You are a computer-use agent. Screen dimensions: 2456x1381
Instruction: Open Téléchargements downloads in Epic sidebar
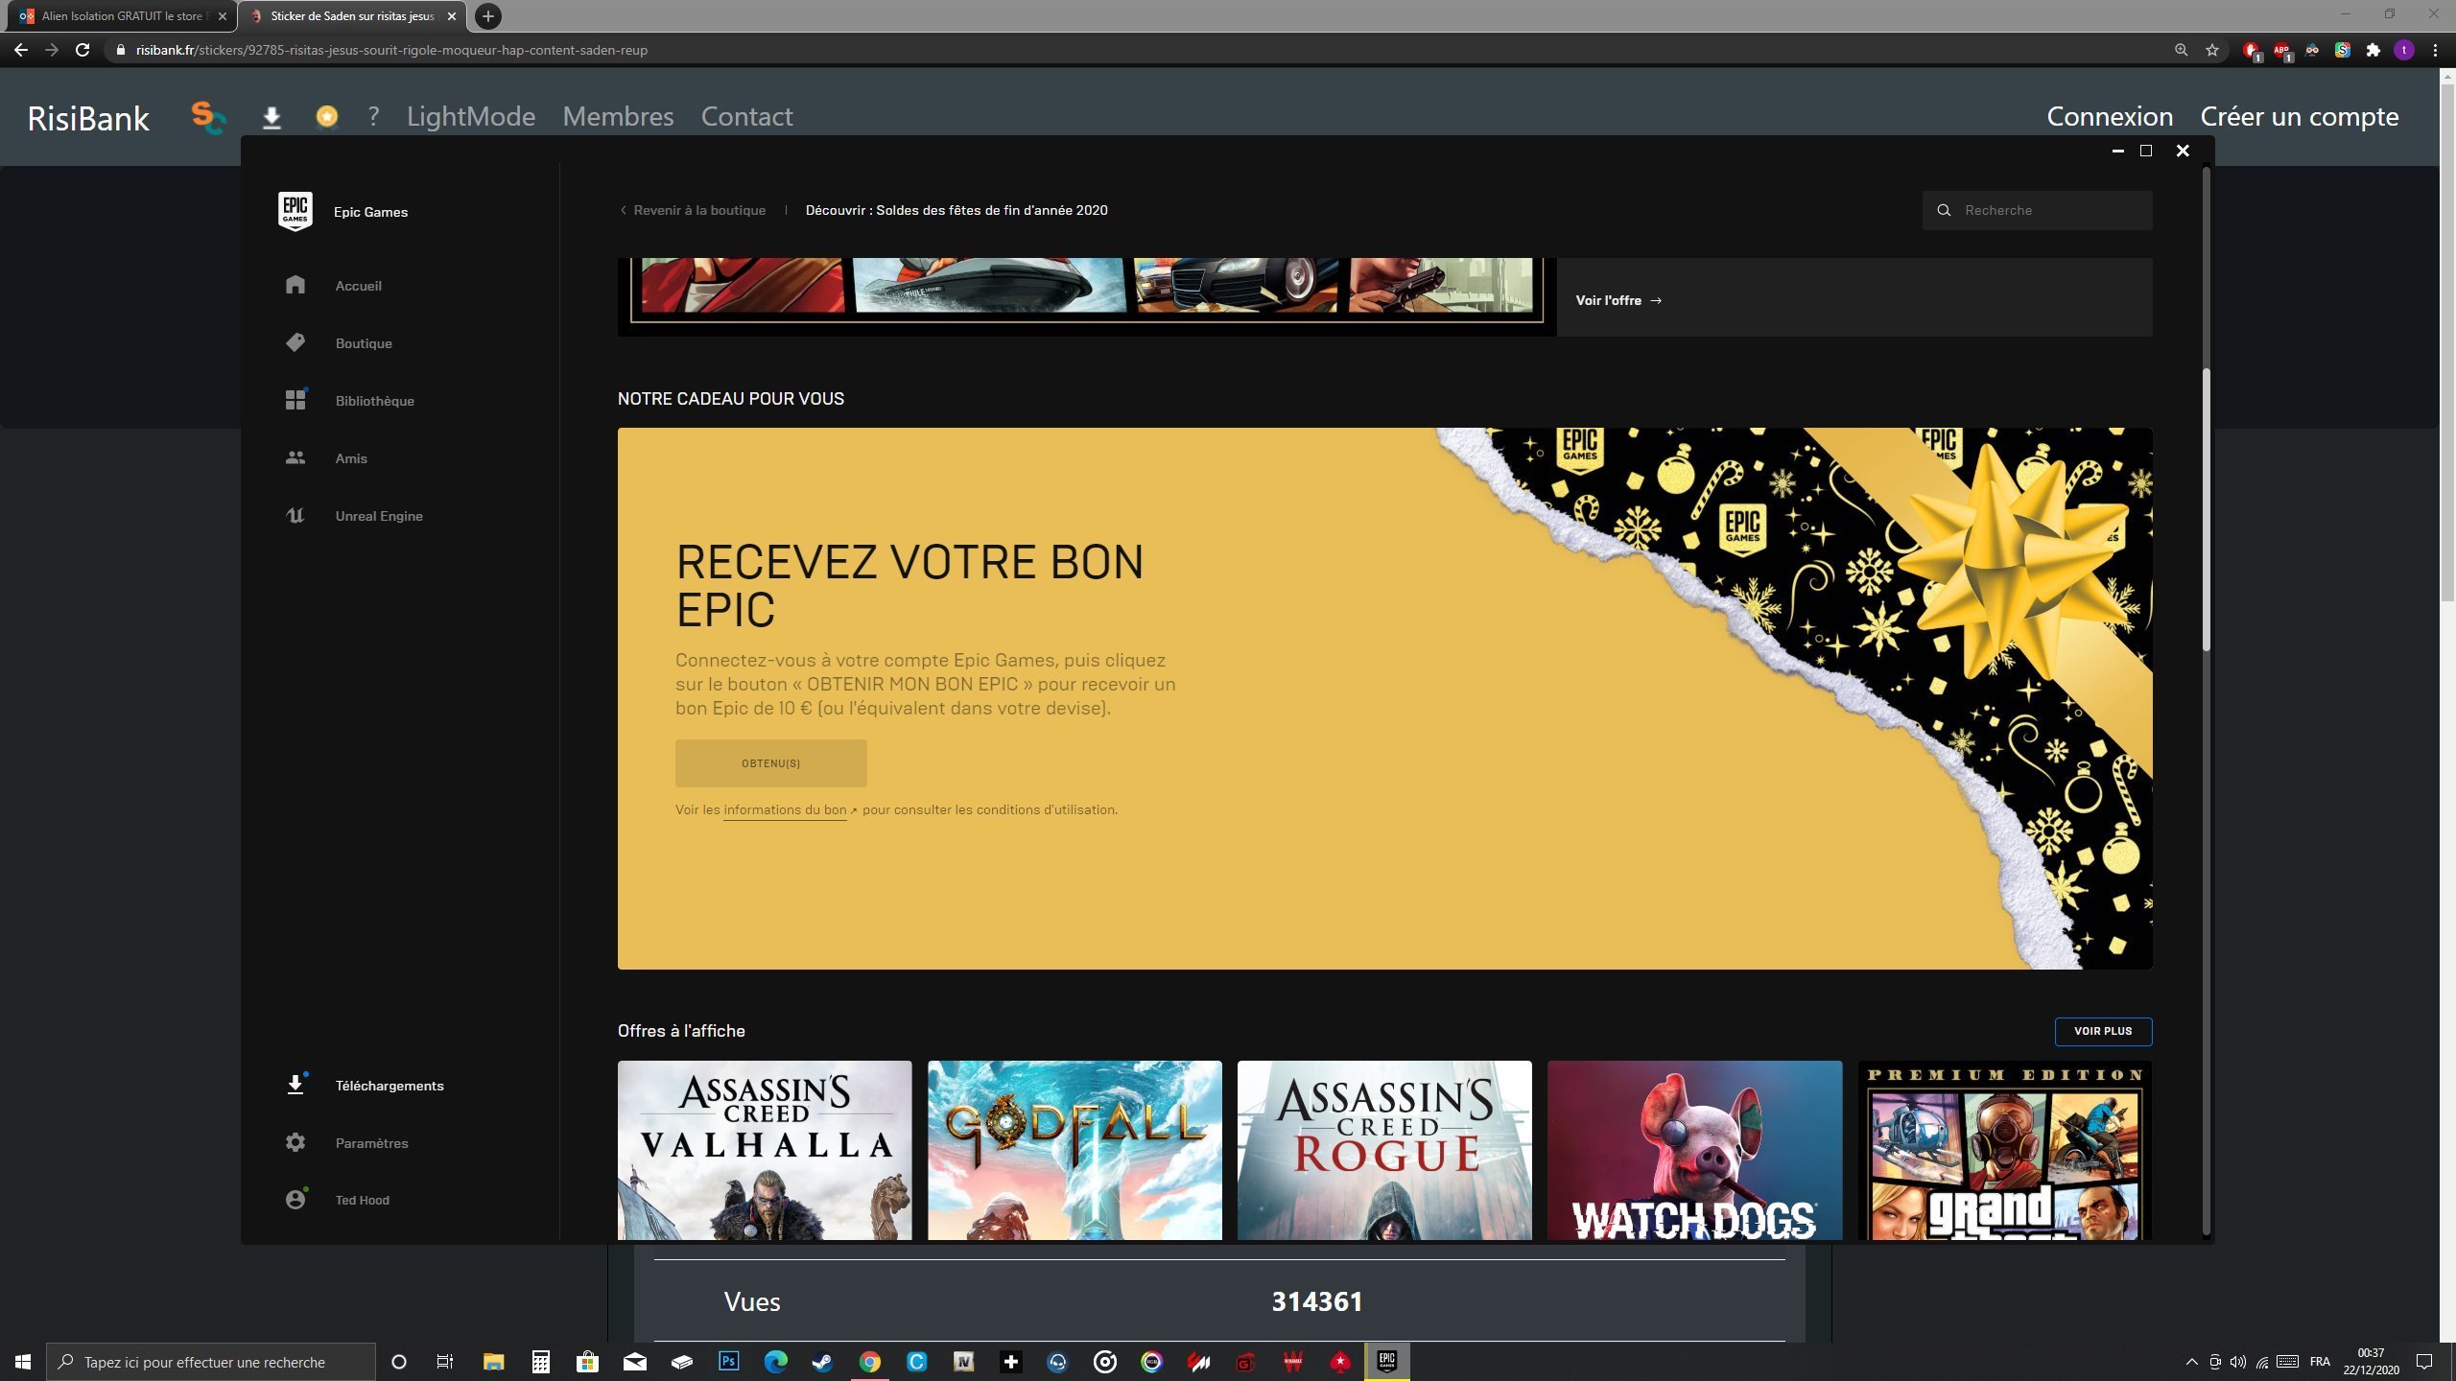click(389, 1086)
